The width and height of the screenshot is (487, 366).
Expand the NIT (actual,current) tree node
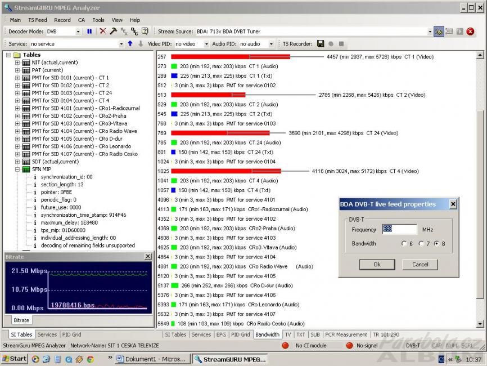[x=17, y=63]
